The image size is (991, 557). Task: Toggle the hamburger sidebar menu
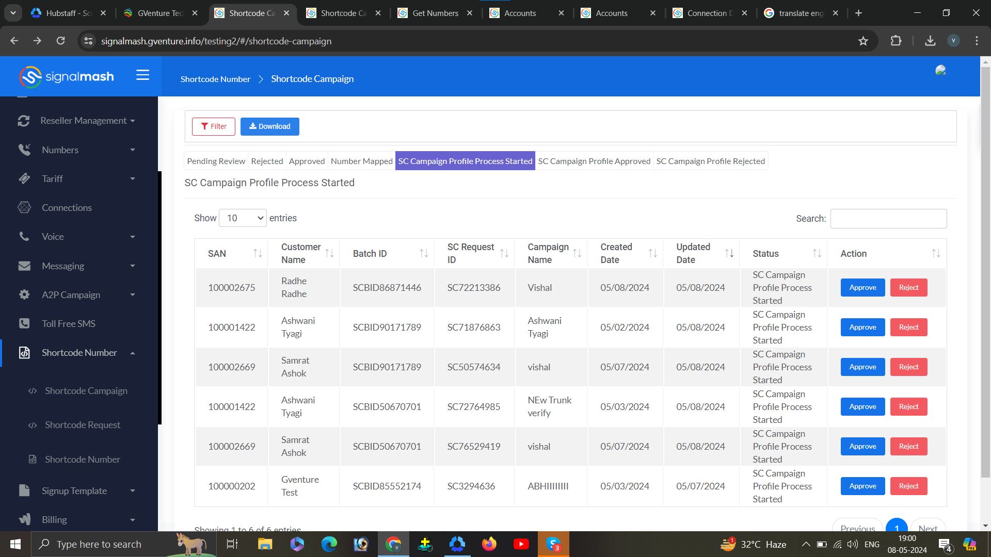pyautogui.click(x=143, y=75)
